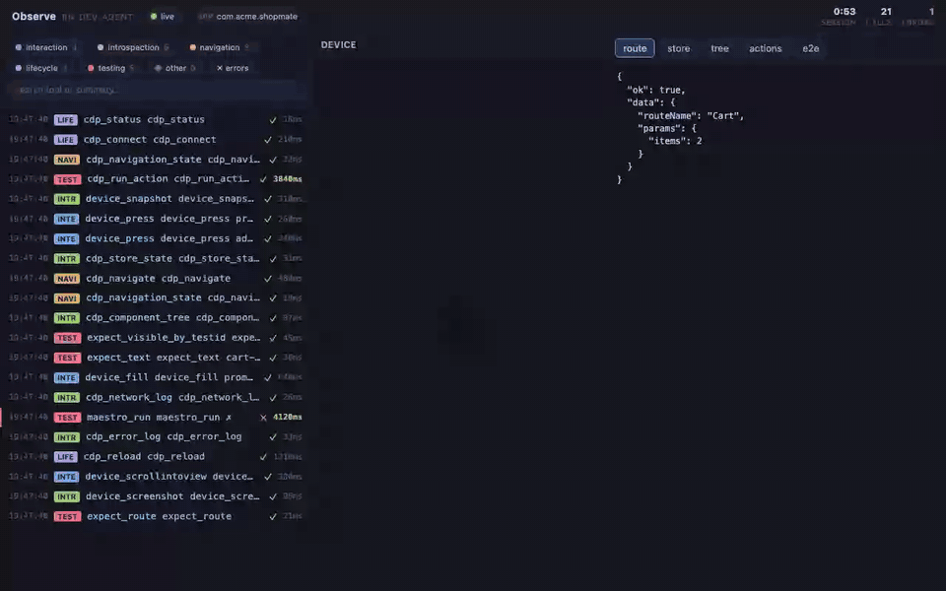
Task: Click the TEST badge on expect_route row
Action: pos(67,517)
